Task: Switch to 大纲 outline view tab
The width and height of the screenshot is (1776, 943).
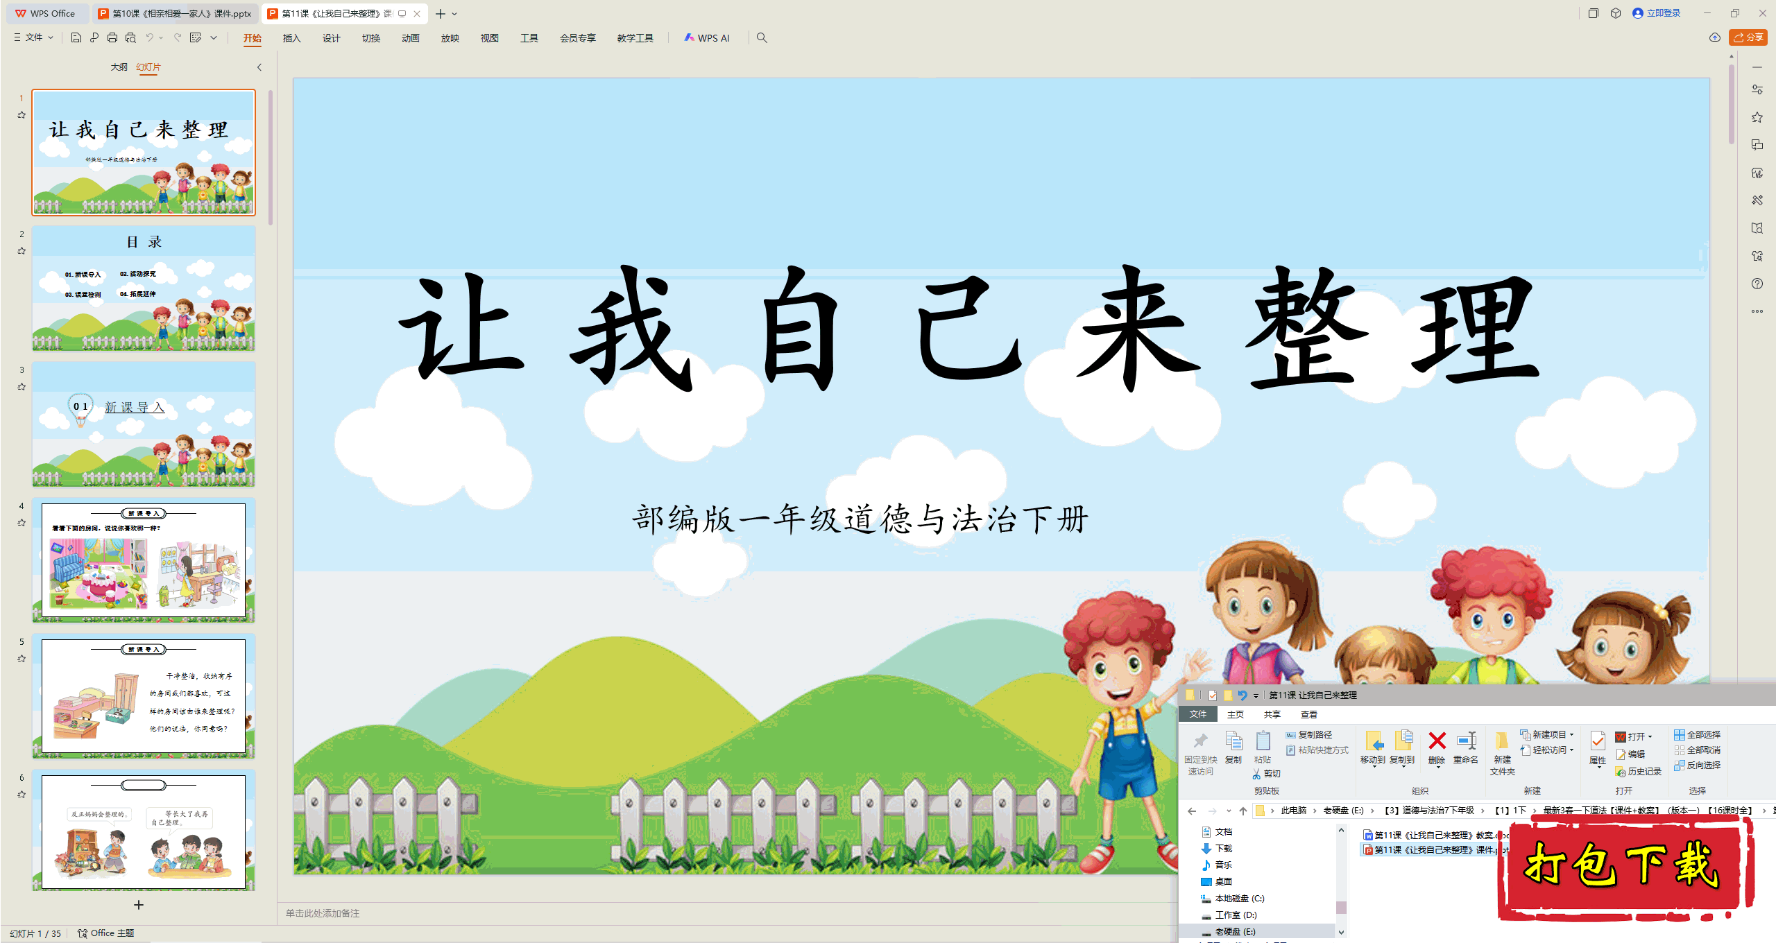Action: point(119,67)
